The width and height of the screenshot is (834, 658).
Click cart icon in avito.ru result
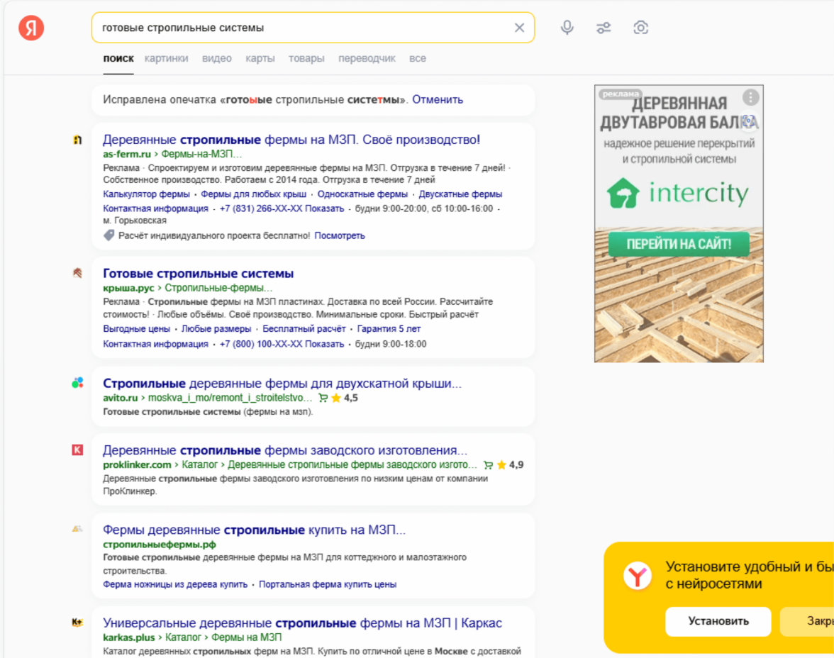click(323, 398)
